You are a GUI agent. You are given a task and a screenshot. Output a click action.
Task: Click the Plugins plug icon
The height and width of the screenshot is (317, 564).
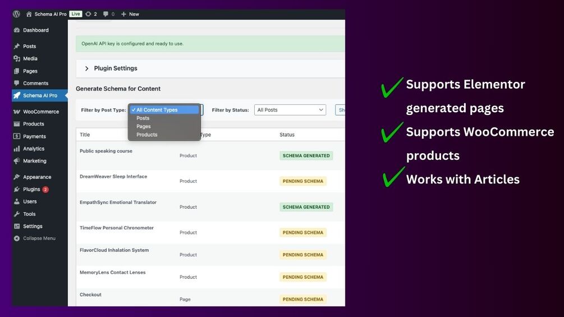pos(16,190)
